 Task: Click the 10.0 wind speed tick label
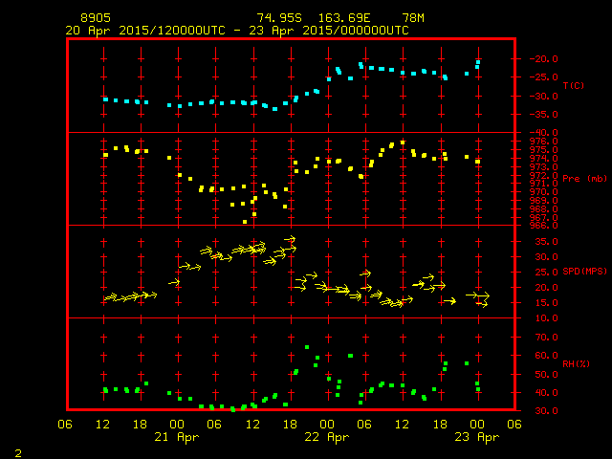coord(546,318)
